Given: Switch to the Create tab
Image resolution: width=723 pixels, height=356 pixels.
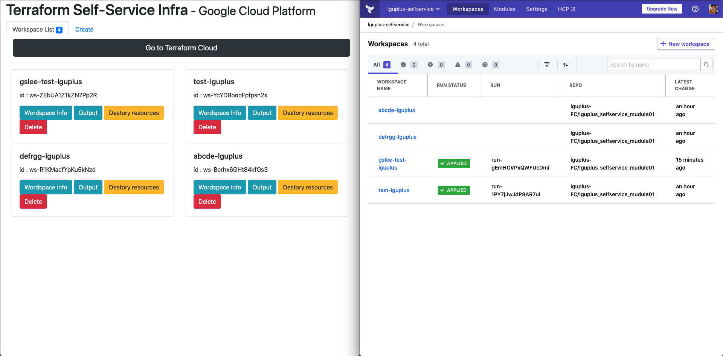Looking at the screenshot, I should [84, 29].
